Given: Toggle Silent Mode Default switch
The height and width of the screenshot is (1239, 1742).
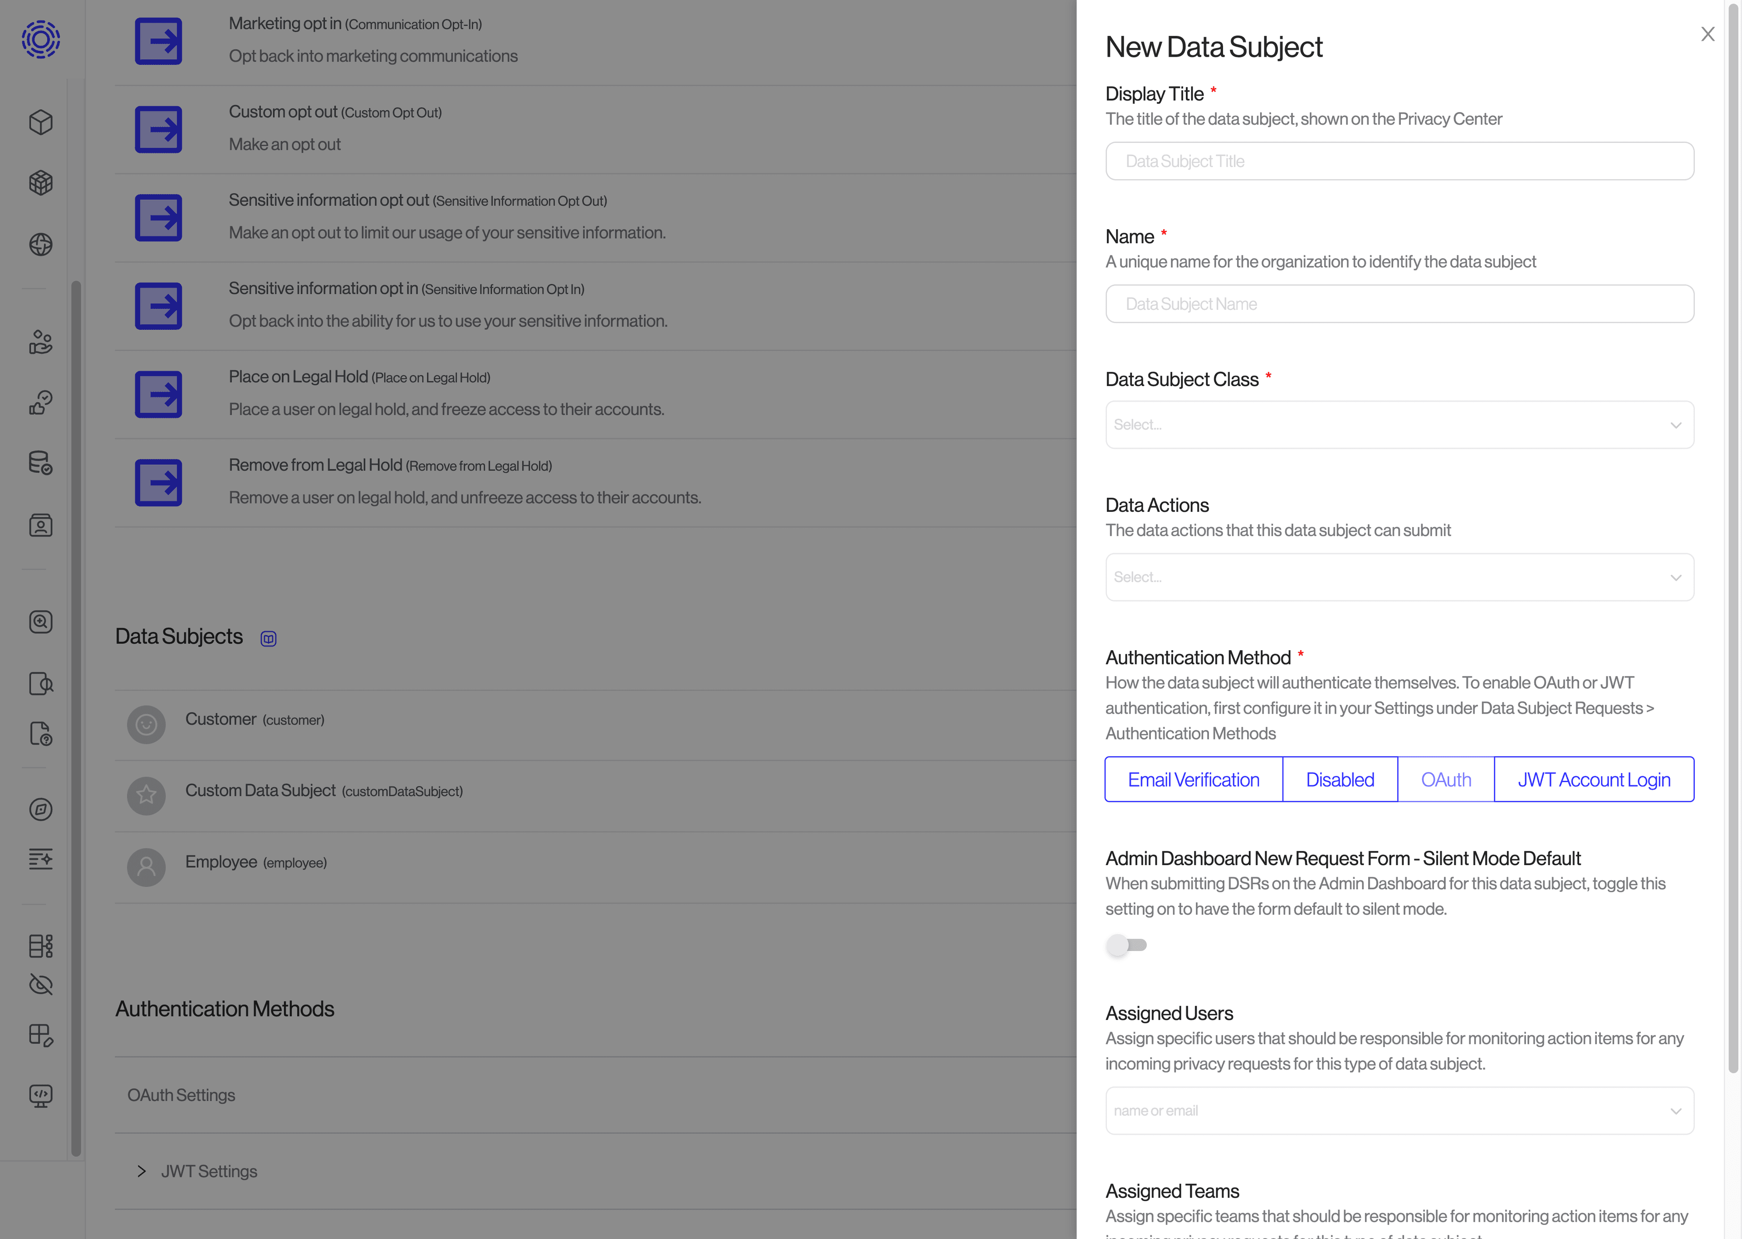Looking at the screenshot, I should [x=1128, y=945].
